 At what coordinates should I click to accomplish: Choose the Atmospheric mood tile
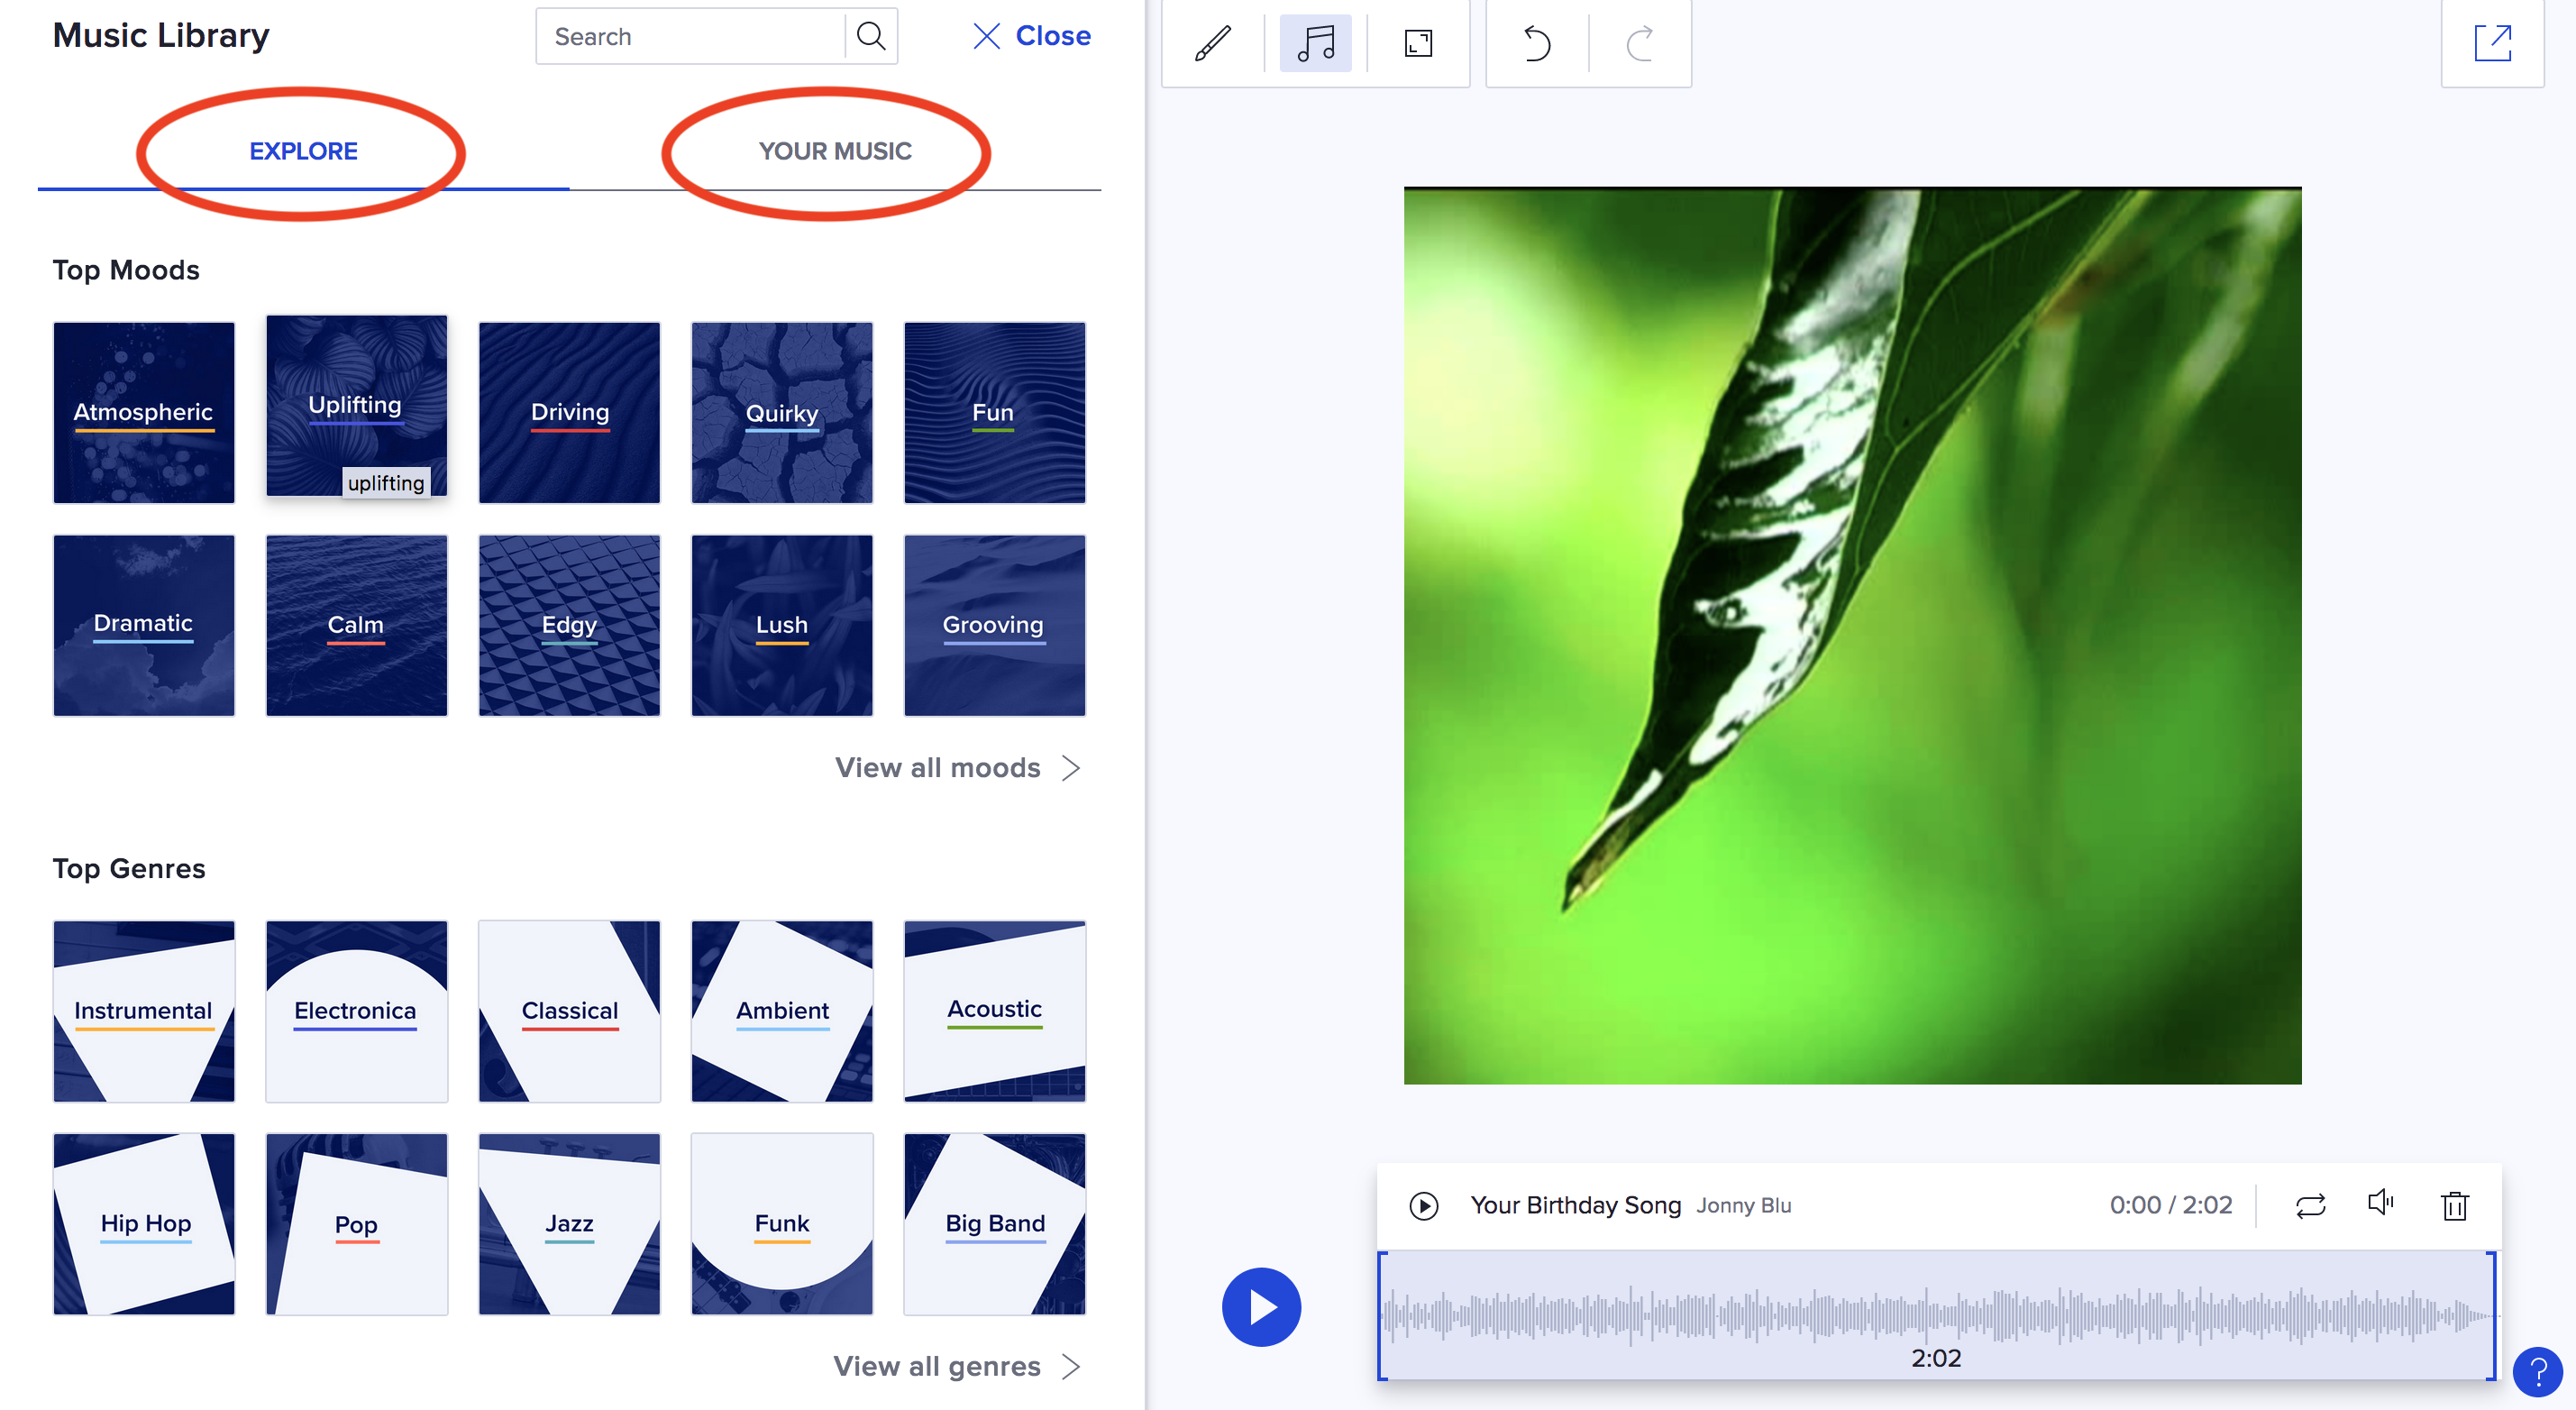point(144,412)
